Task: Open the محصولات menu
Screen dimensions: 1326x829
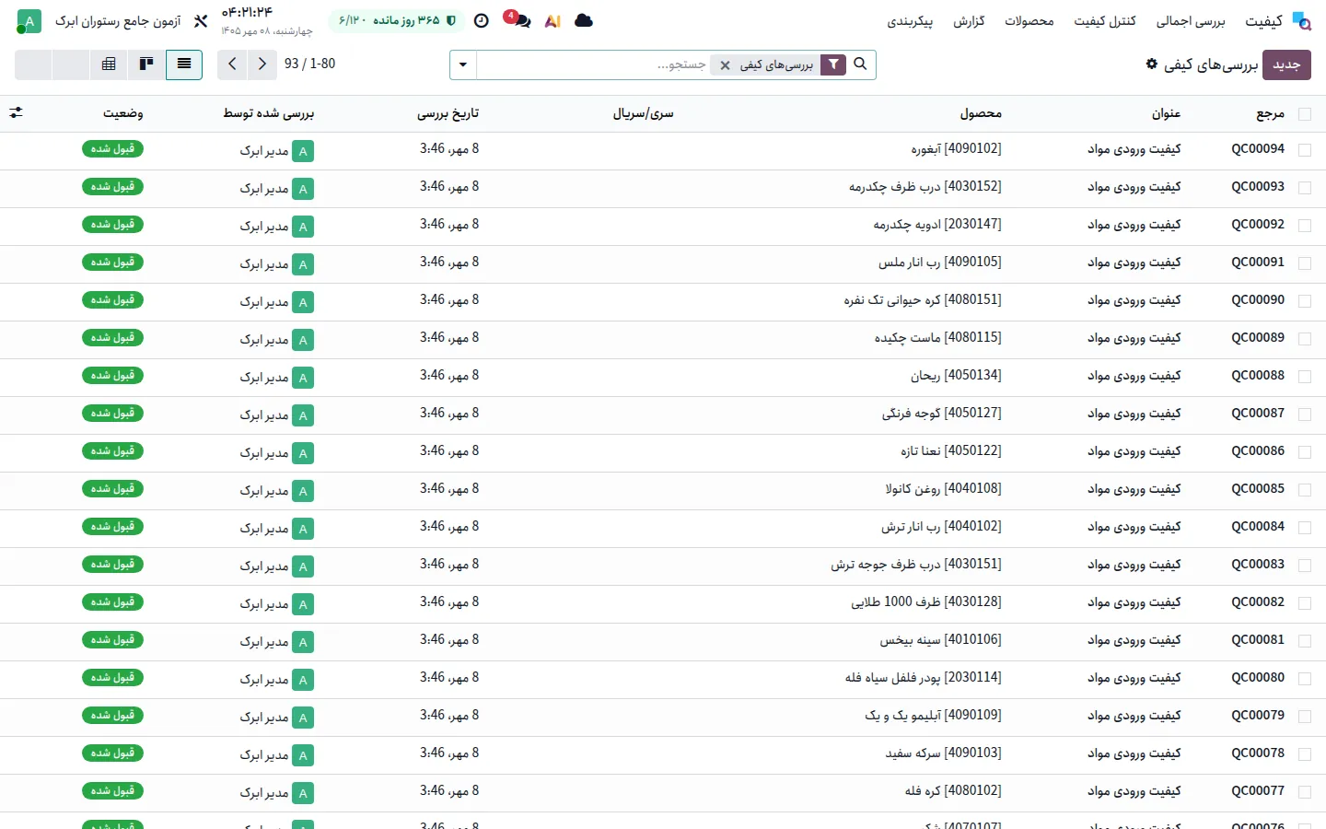Action: (1029, 20)
